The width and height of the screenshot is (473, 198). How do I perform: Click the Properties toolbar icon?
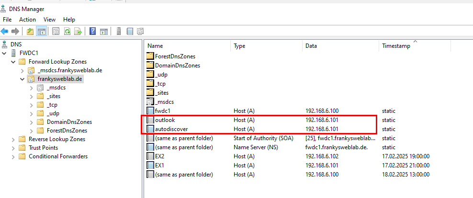coord(56,31)
